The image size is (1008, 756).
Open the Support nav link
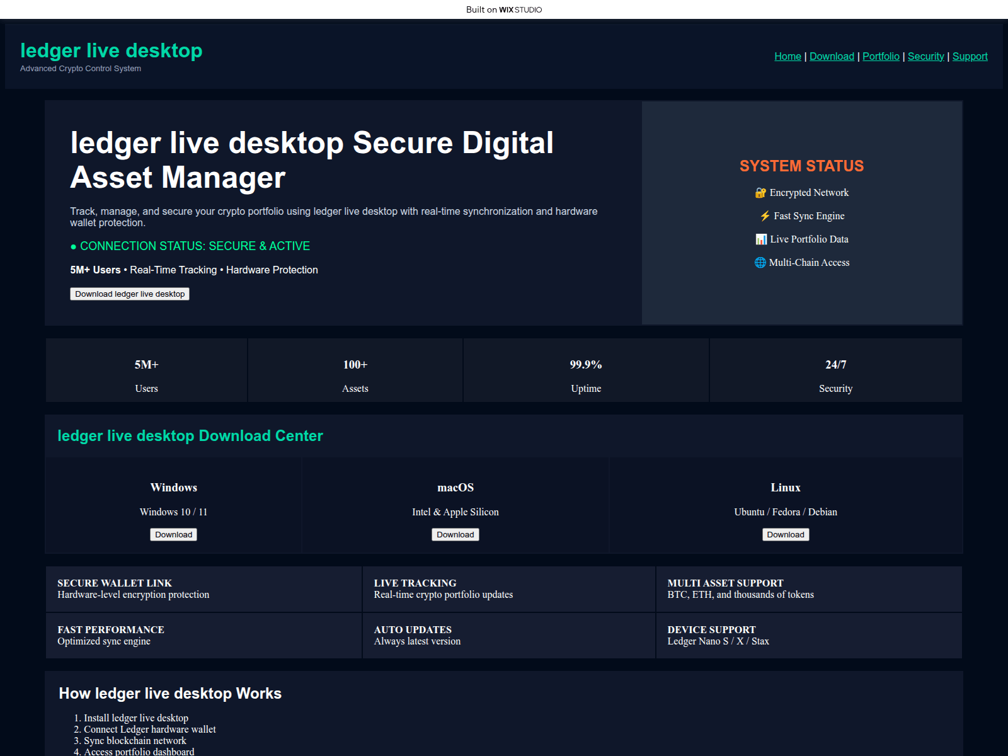click(970, 56)
